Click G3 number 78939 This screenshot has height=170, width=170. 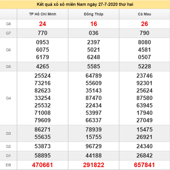(x=94, y=130)
